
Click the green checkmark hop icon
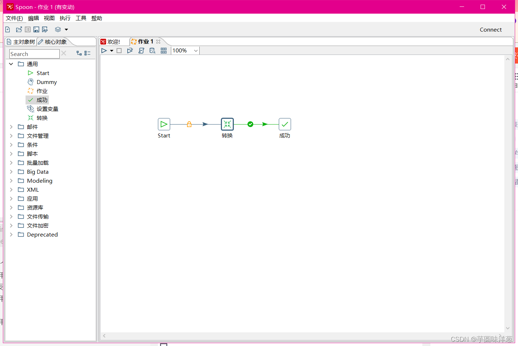click(250, 124)
